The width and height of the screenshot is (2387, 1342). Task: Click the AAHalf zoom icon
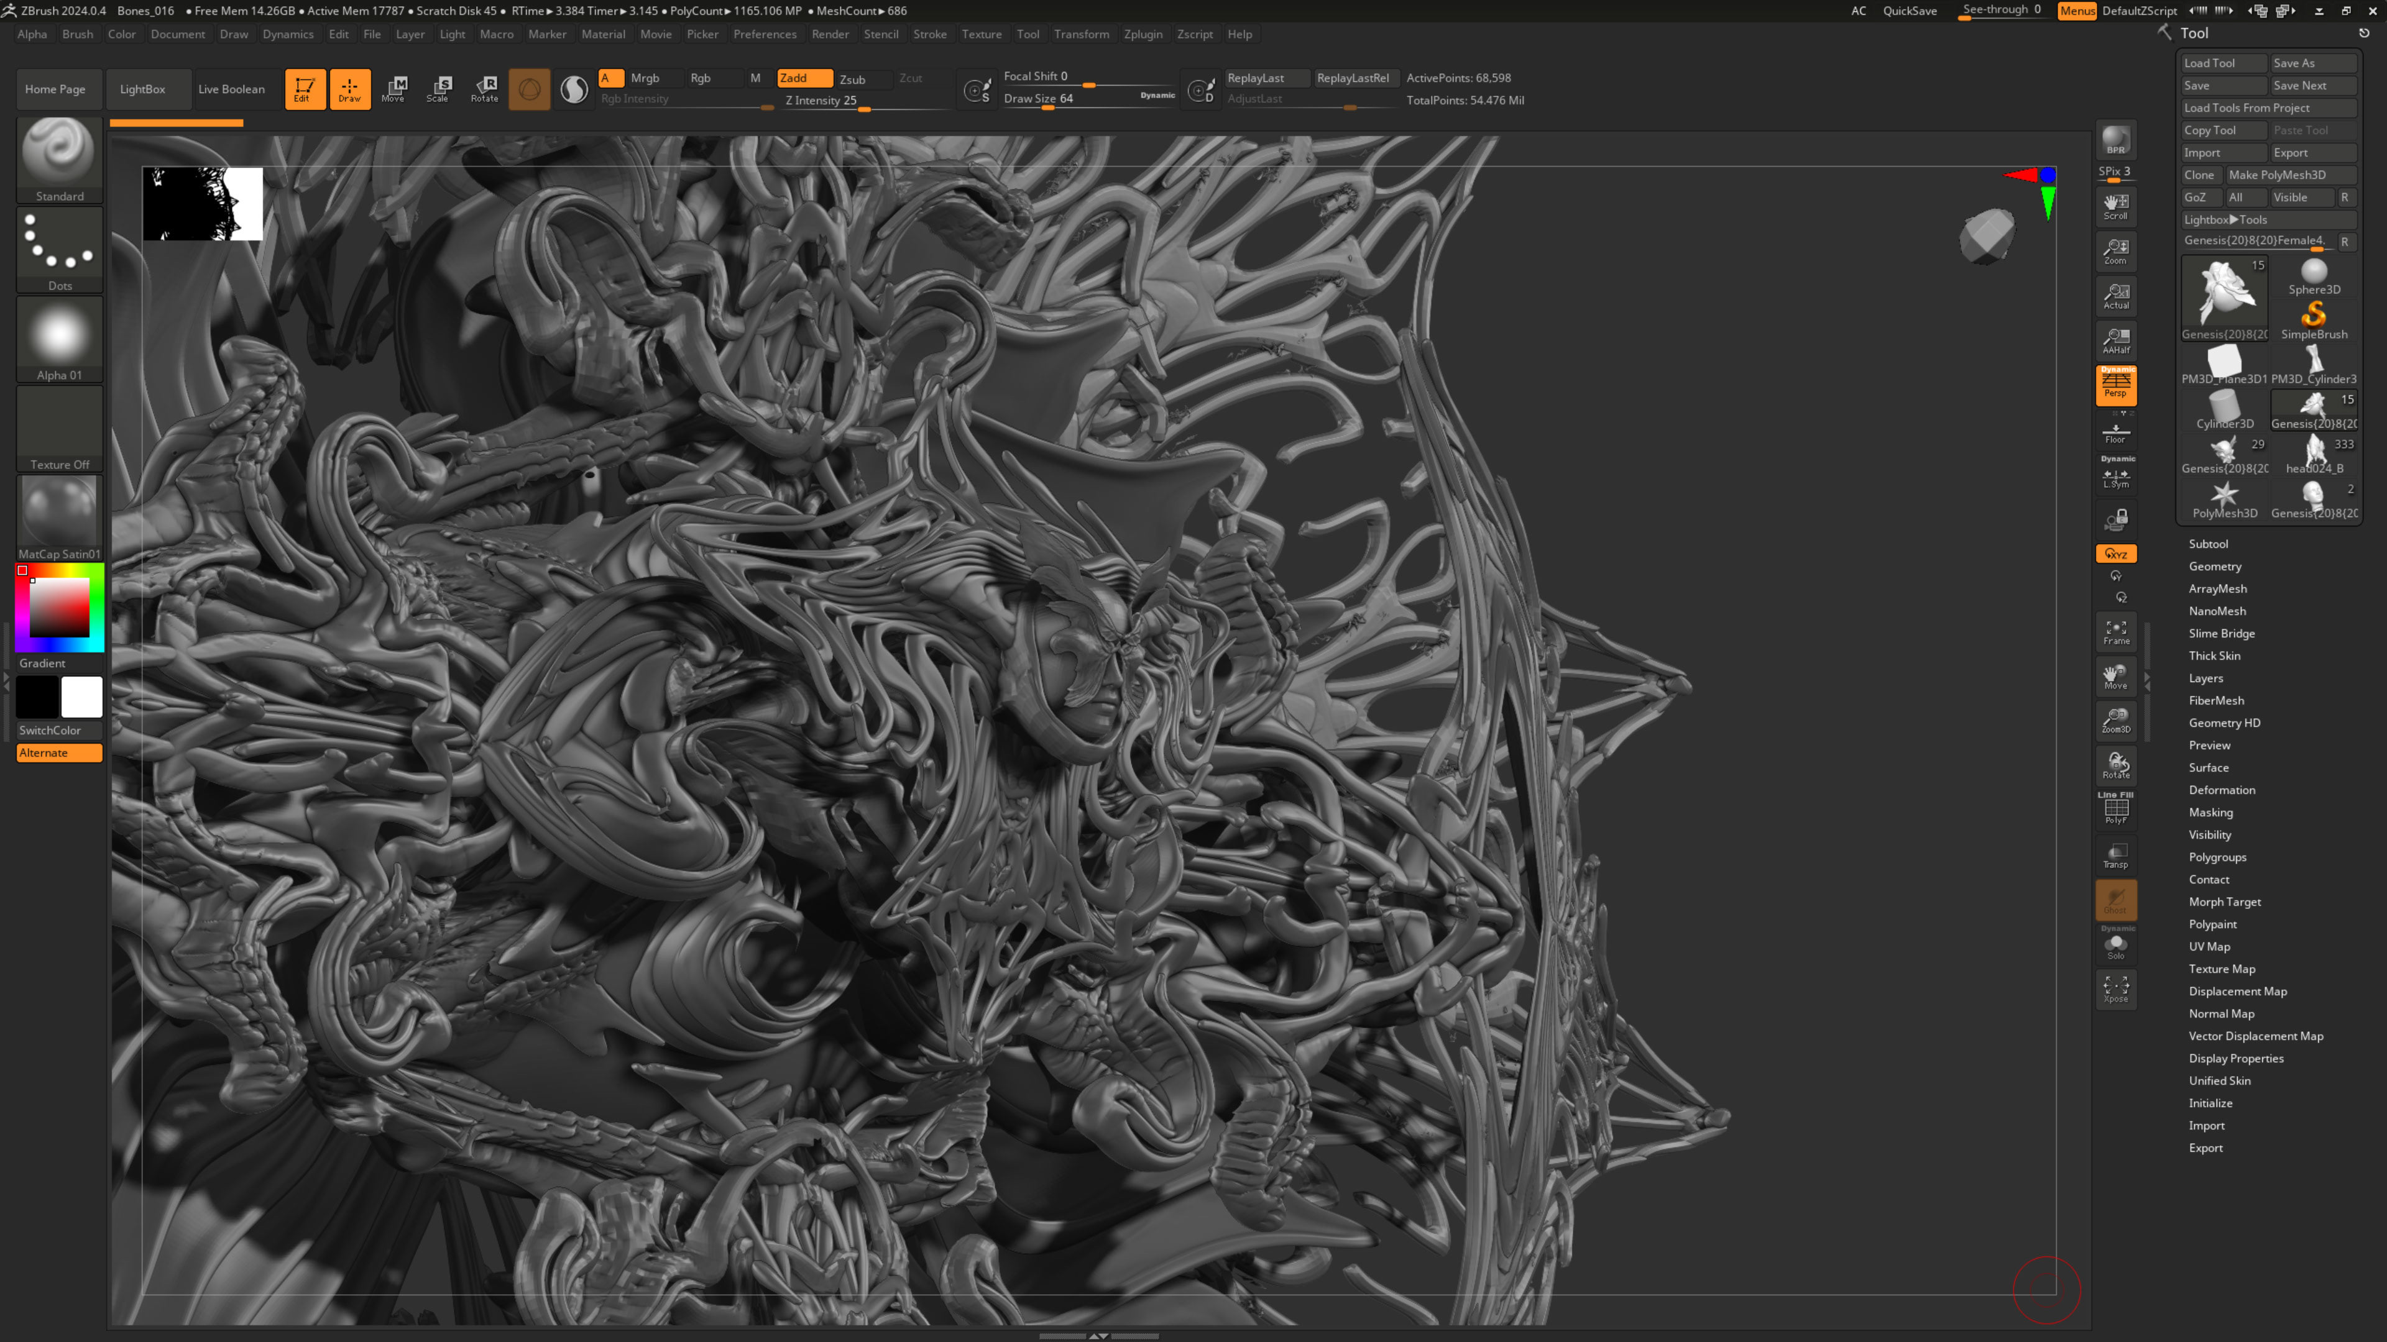[x=2115, y=340]
